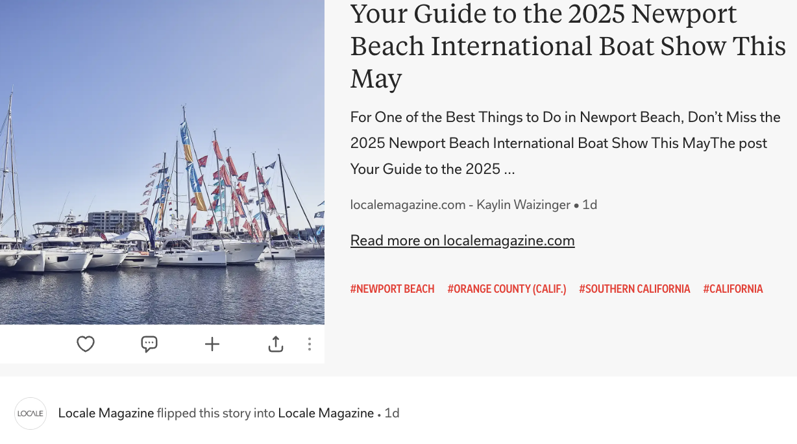The width and height of the screenshot is (797, 444).
Task: Click the Locale Magazine round logo avatar
Action: point(31,413)
